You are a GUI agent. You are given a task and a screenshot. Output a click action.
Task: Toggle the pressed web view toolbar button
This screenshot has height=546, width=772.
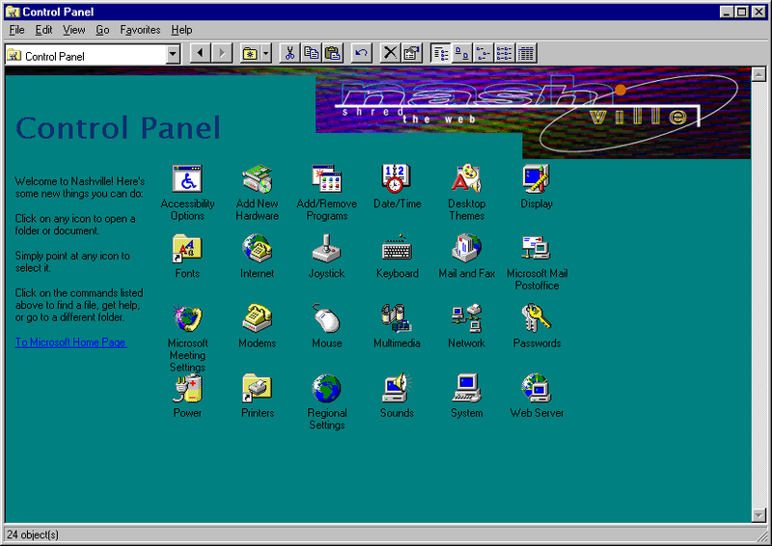pyautogui.click(x=441, y=53)
